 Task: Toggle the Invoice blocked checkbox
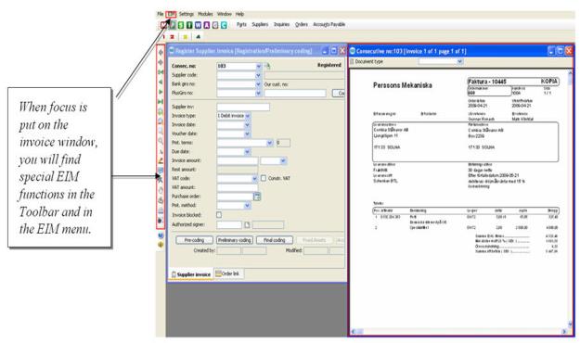click(219, 215)
